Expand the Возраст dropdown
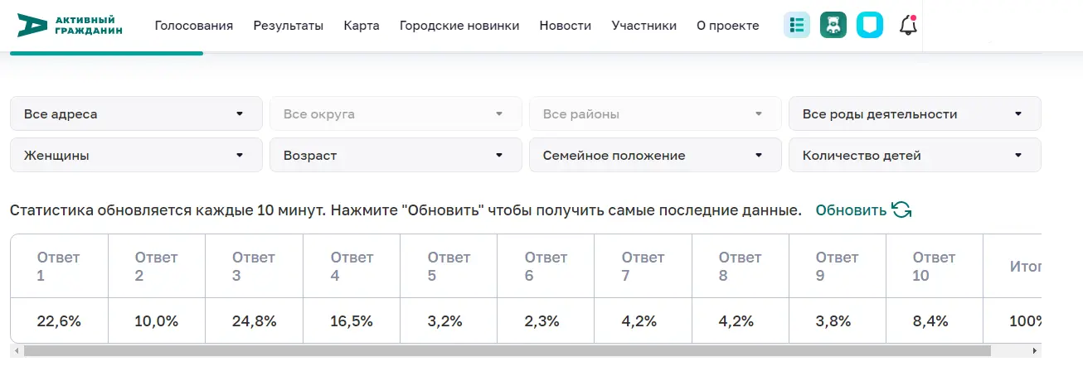The width and height of the screenshot is (1083, 371). pos(396,155)
